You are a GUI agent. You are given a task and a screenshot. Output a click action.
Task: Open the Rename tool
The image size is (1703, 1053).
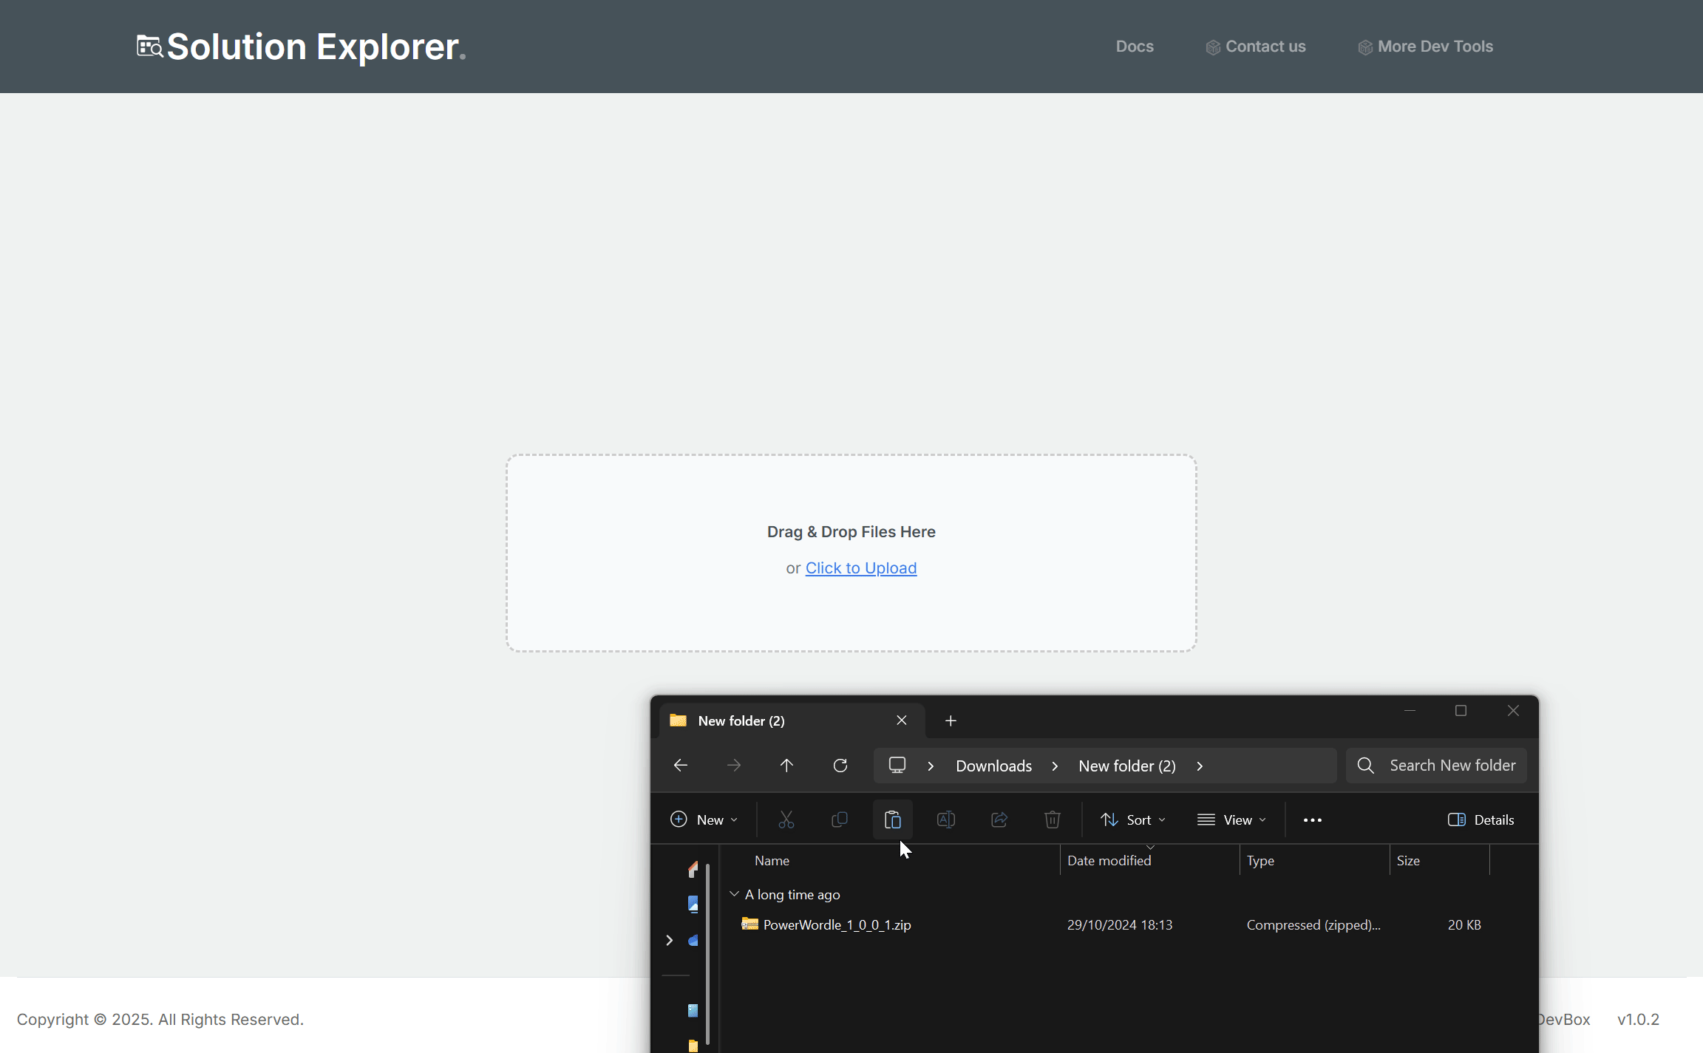pos(945,819)
